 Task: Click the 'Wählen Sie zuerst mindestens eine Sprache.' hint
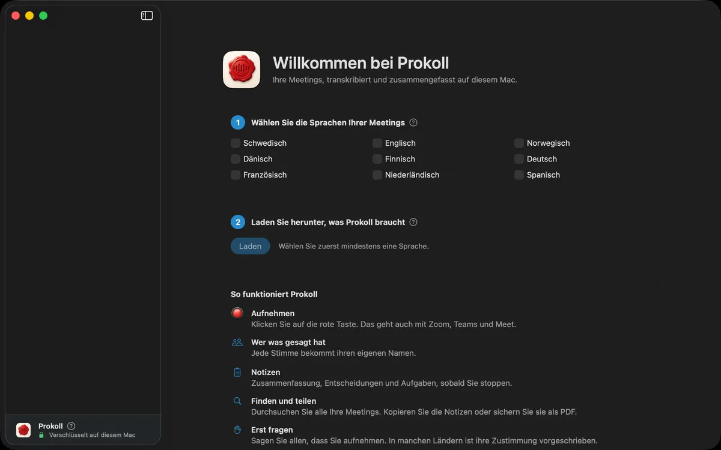354,246
